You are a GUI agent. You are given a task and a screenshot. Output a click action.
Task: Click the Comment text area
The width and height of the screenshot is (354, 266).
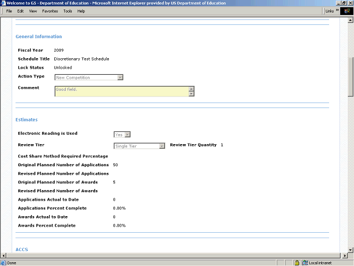[122, 91]
